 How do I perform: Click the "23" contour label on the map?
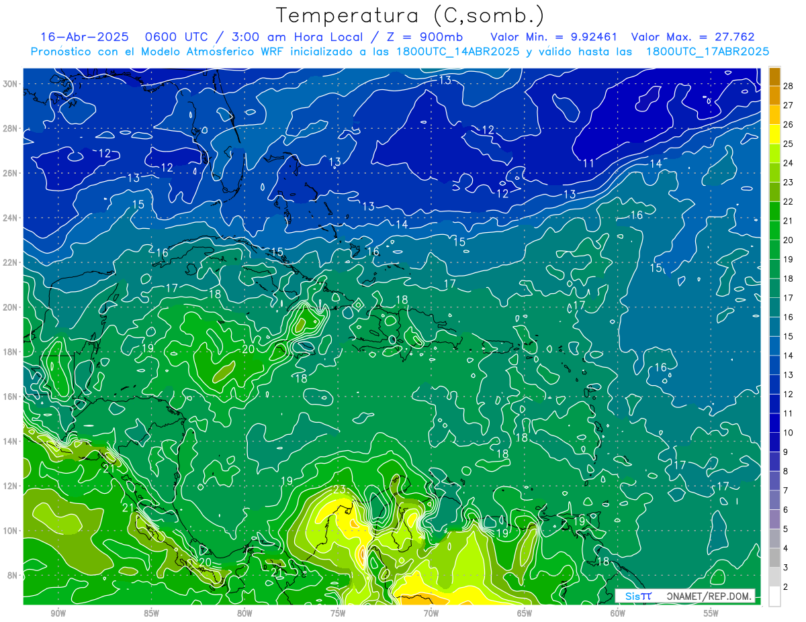click(339, 490)
